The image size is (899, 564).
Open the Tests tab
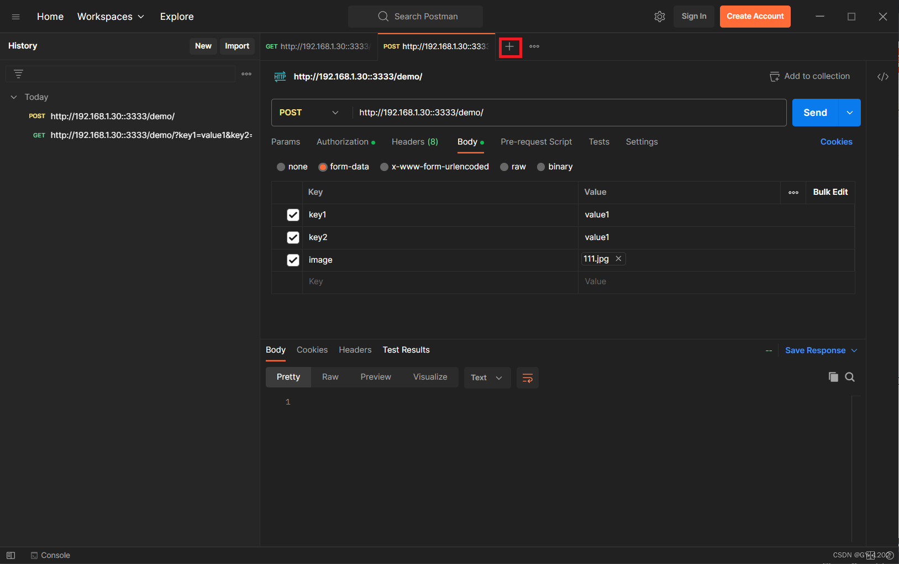click(599, 142)
